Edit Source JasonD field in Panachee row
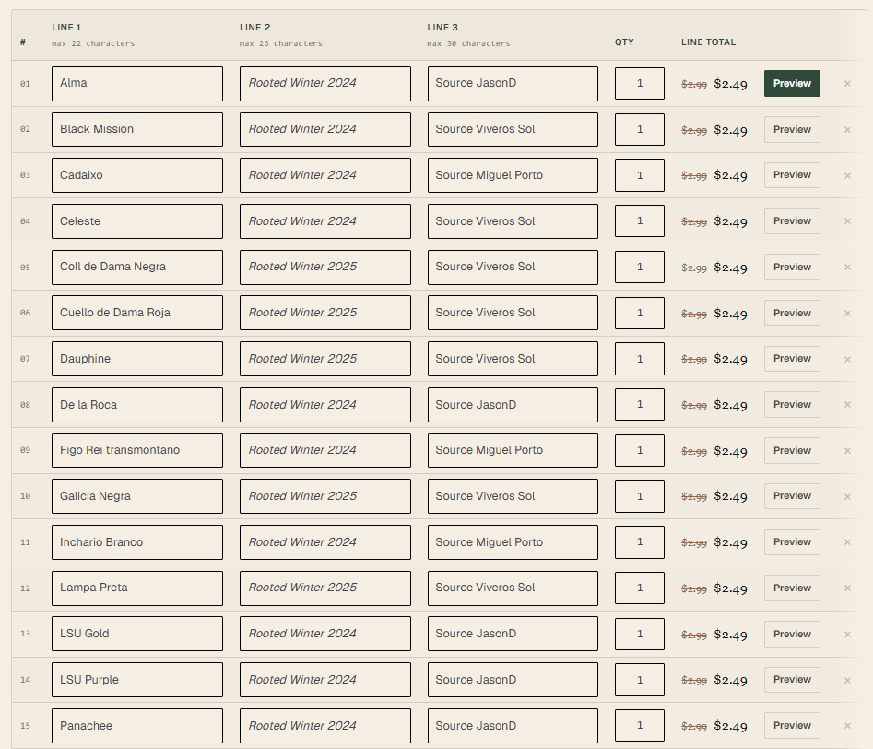This screenshot has height=749, width=873. pos(513,726)
